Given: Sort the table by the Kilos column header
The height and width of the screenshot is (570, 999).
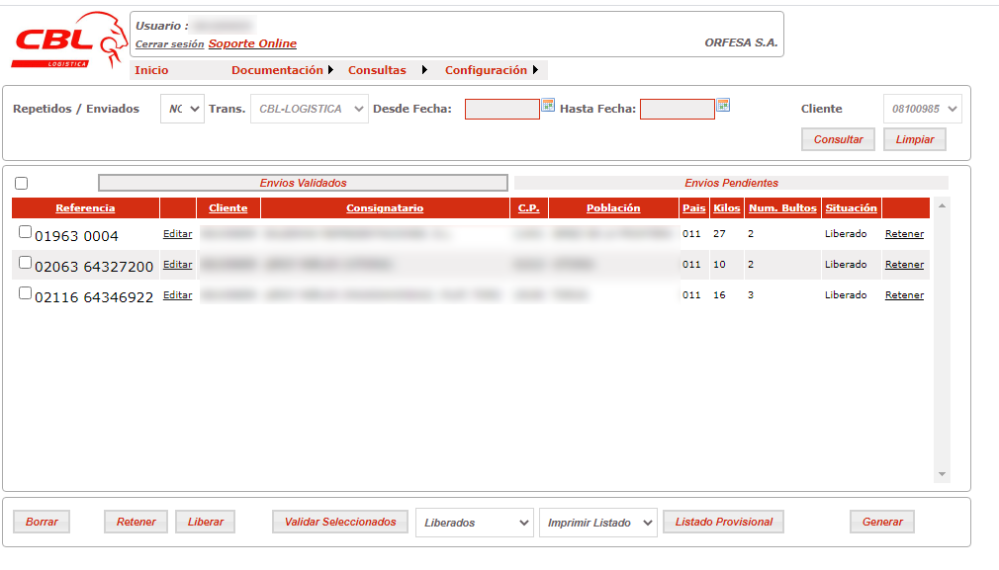Looking at the screenshot, I should pos(726,208).
